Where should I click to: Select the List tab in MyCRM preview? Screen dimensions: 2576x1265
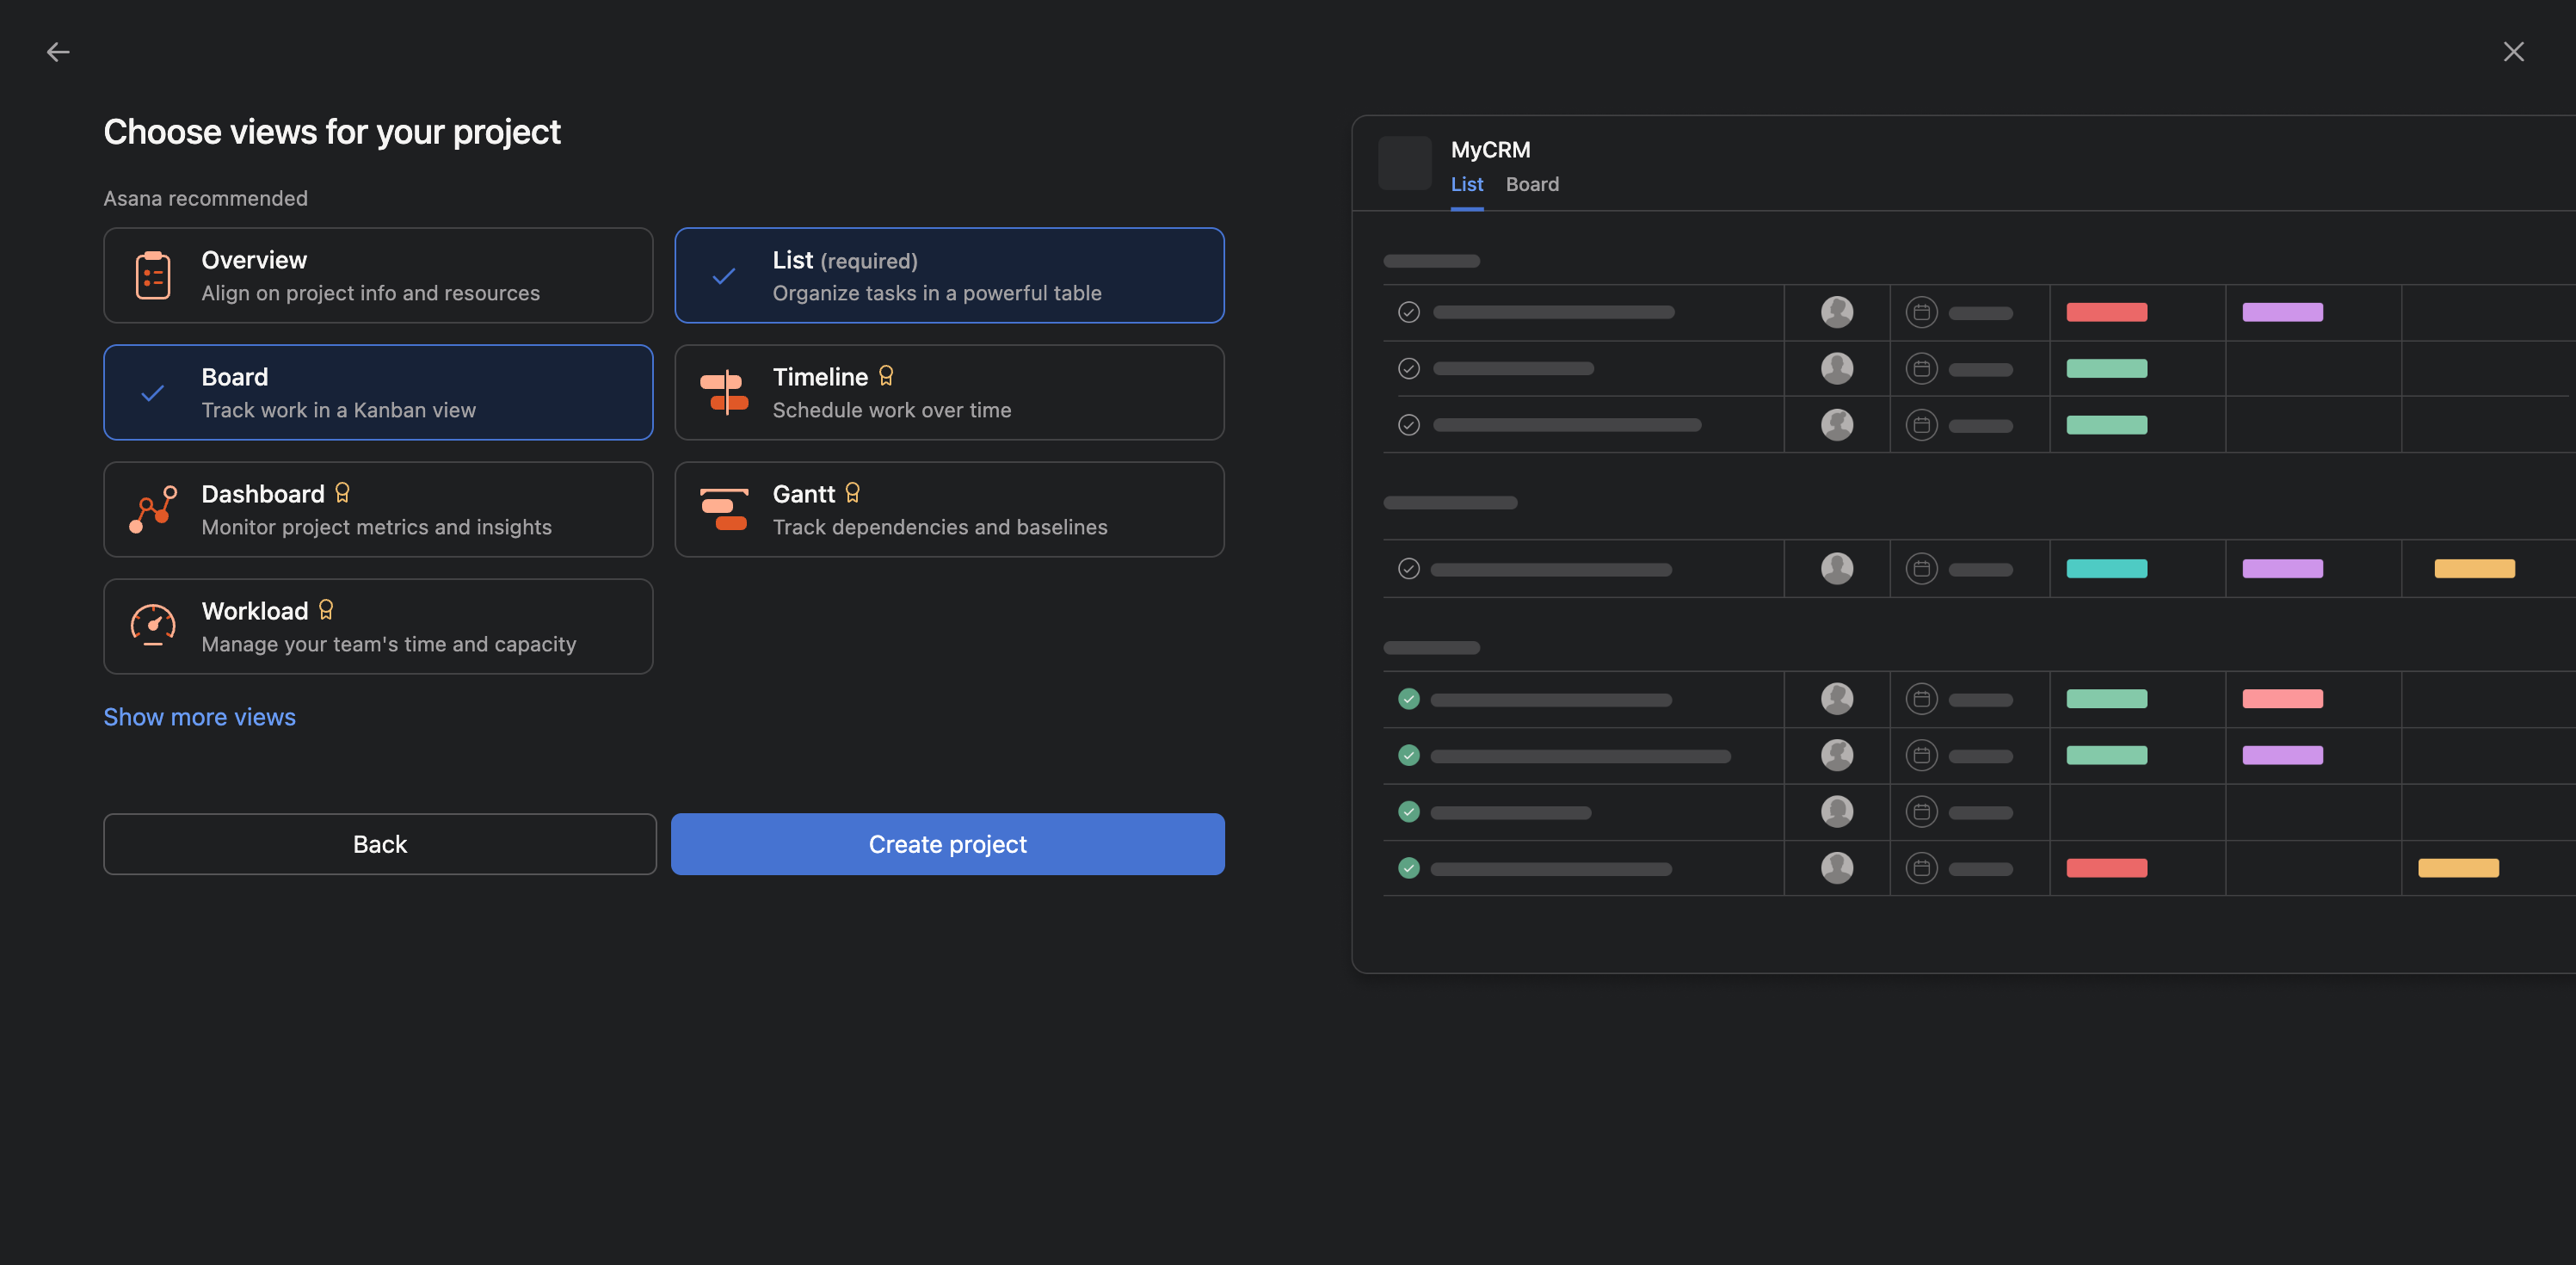tap(1466, 184)
